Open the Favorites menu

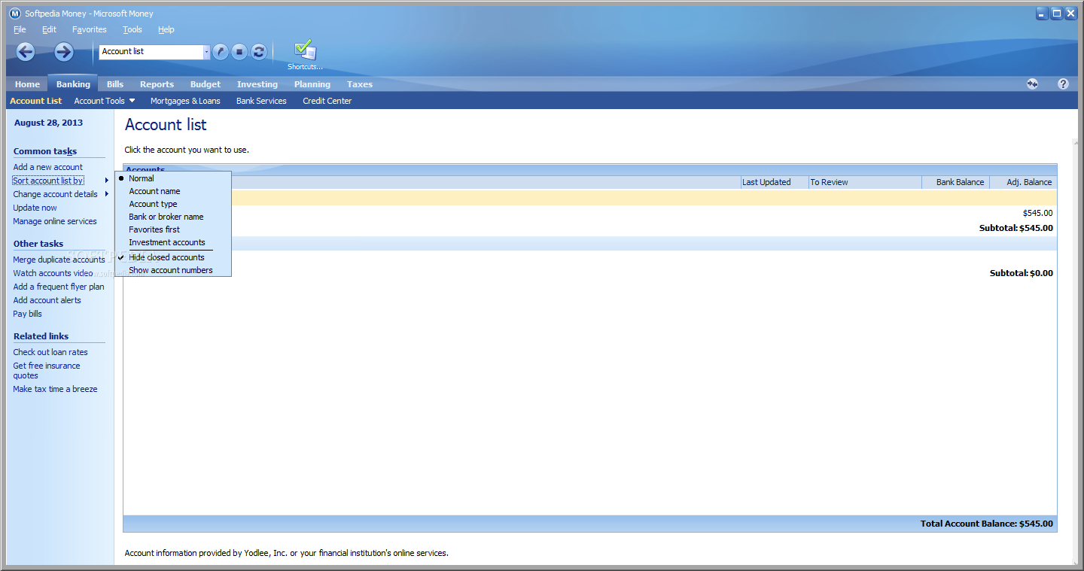90,29
